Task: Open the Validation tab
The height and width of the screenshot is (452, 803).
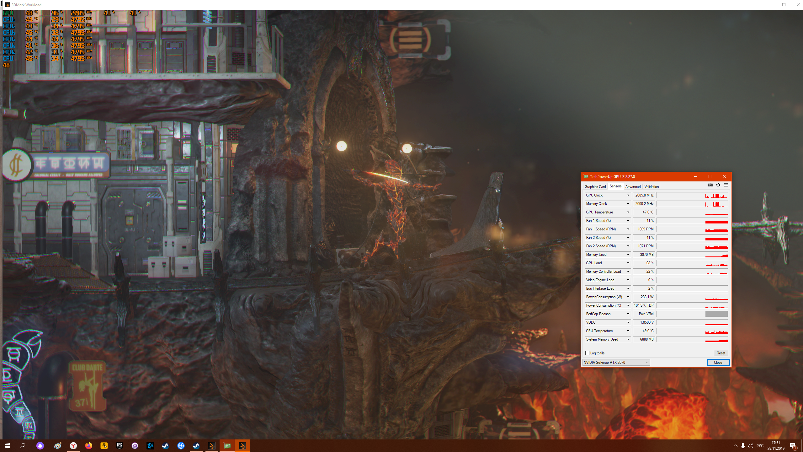Action: coord(651,186)
